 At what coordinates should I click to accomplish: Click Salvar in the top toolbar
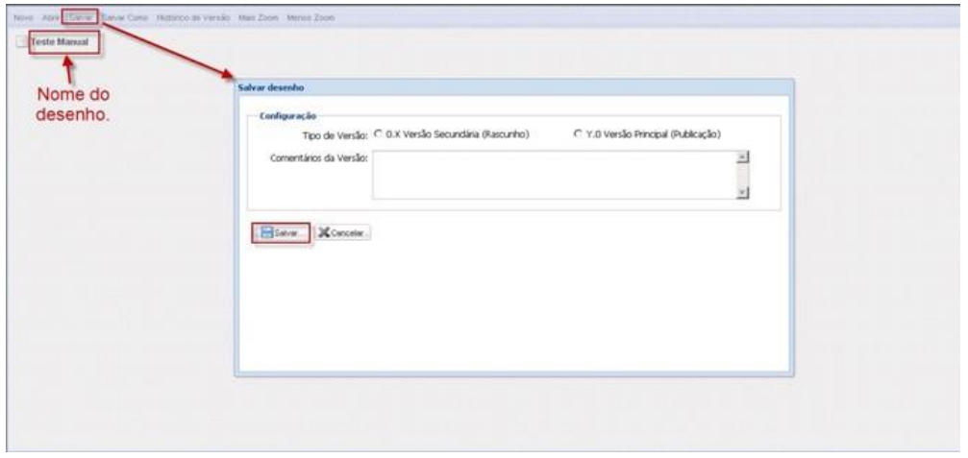(80, 19)
